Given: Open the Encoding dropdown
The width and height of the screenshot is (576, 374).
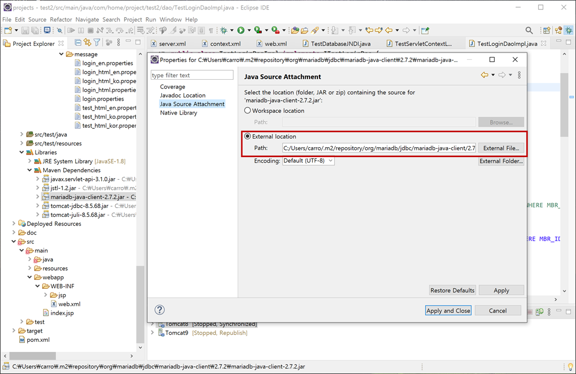Looking at the screenshot, I should pos(308,161).
